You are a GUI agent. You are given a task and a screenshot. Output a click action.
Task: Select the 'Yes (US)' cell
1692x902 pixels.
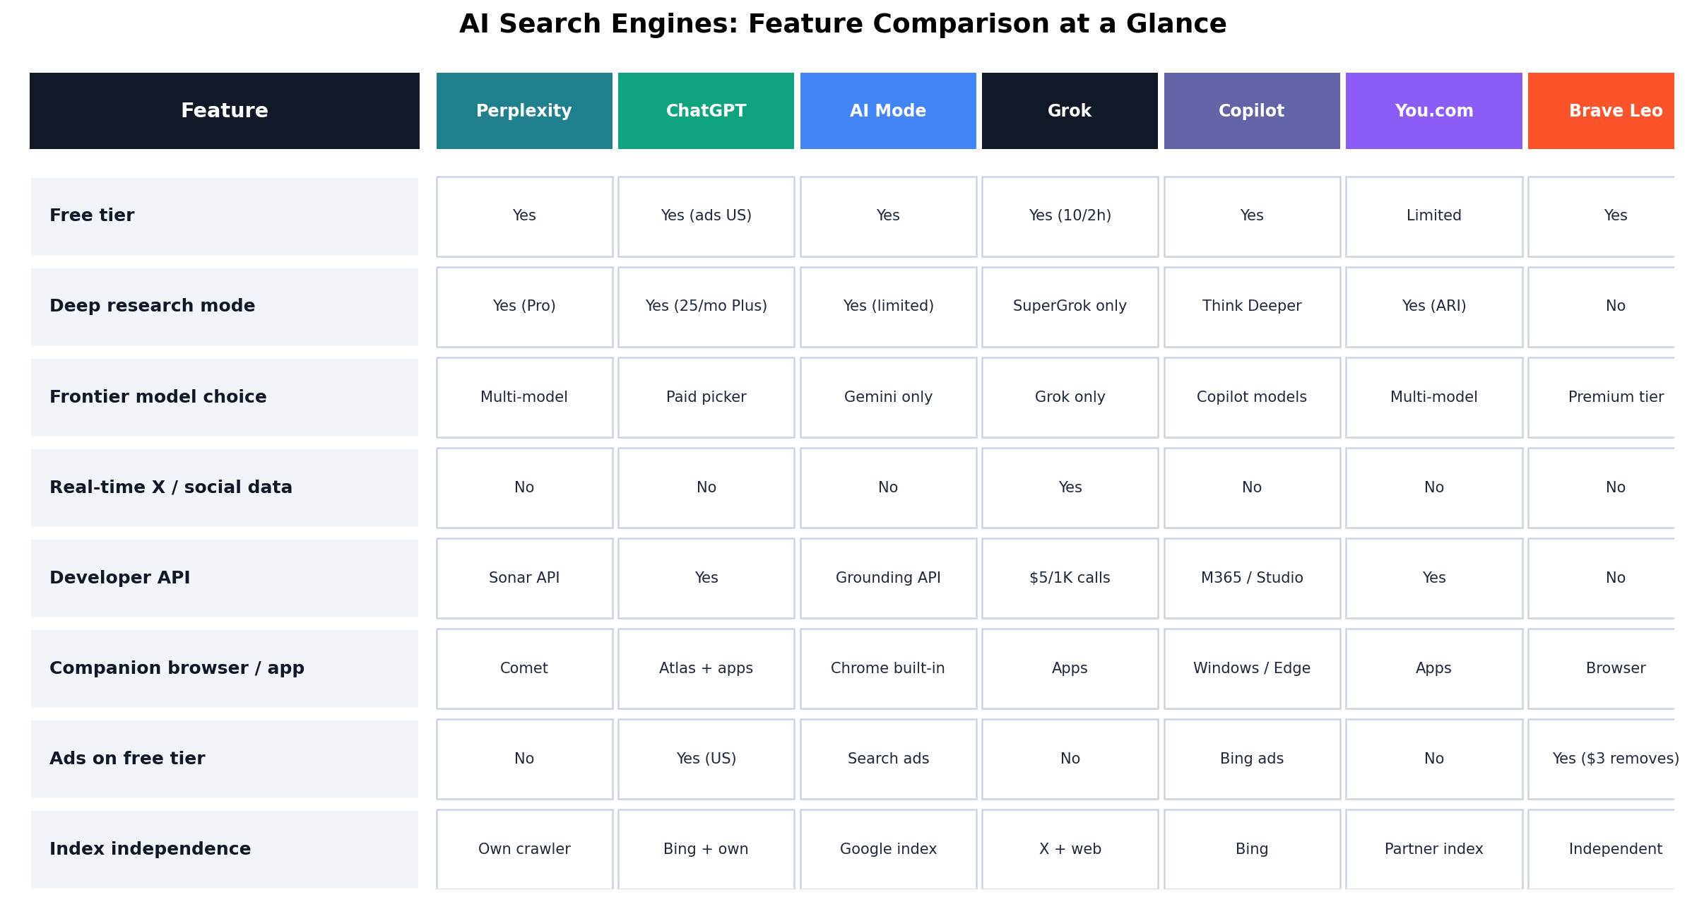pyautogui.click(x=706, y=759)
